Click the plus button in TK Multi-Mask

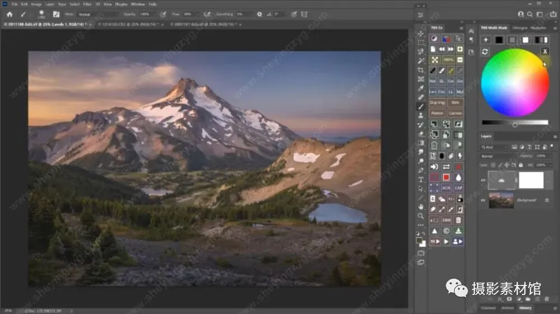[x=486, y=40]
